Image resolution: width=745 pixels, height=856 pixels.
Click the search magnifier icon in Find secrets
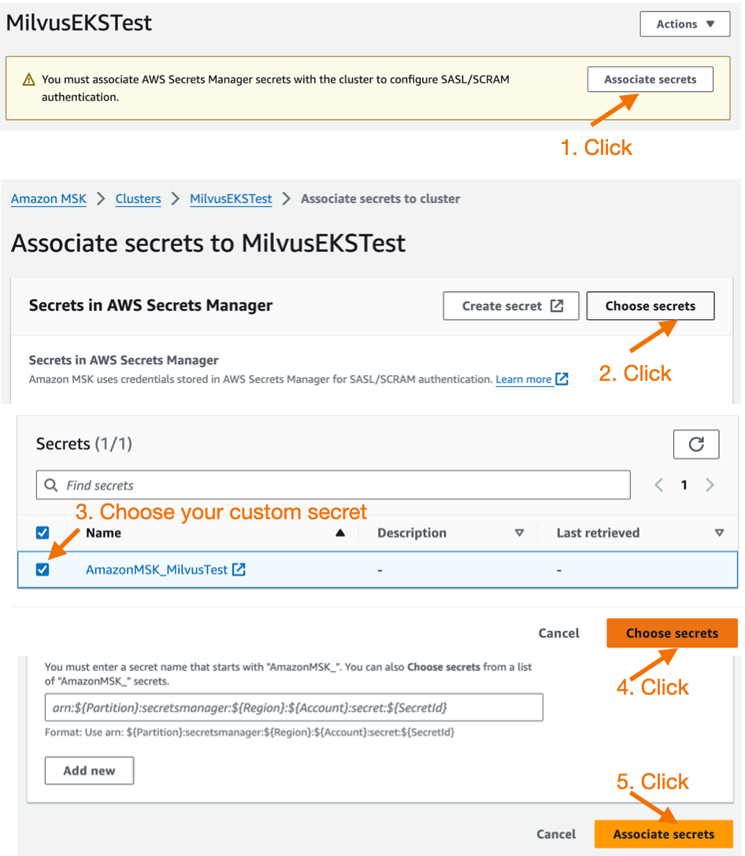click(51, 485)
